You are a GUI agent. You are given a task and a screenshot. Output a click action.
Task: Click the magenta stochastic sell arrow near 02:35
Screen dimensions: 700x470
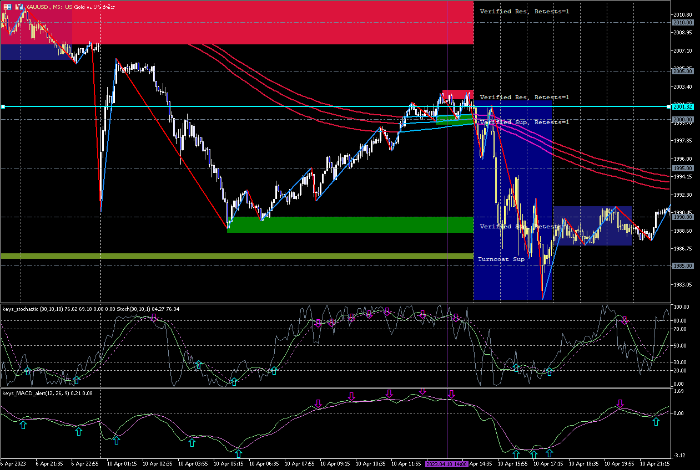coord(154,317)
